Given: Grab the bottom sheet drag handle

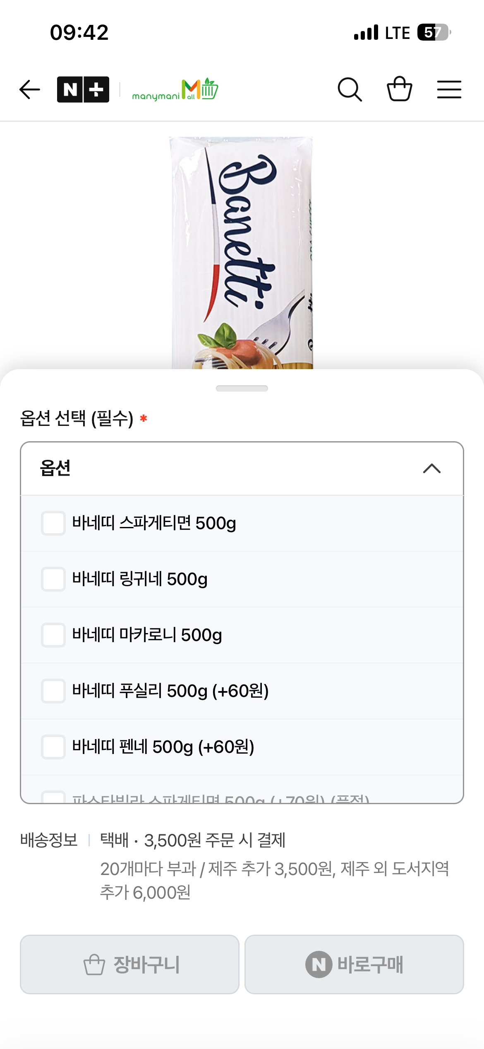Looking at the screenshot, I should (x=242, y=388).
